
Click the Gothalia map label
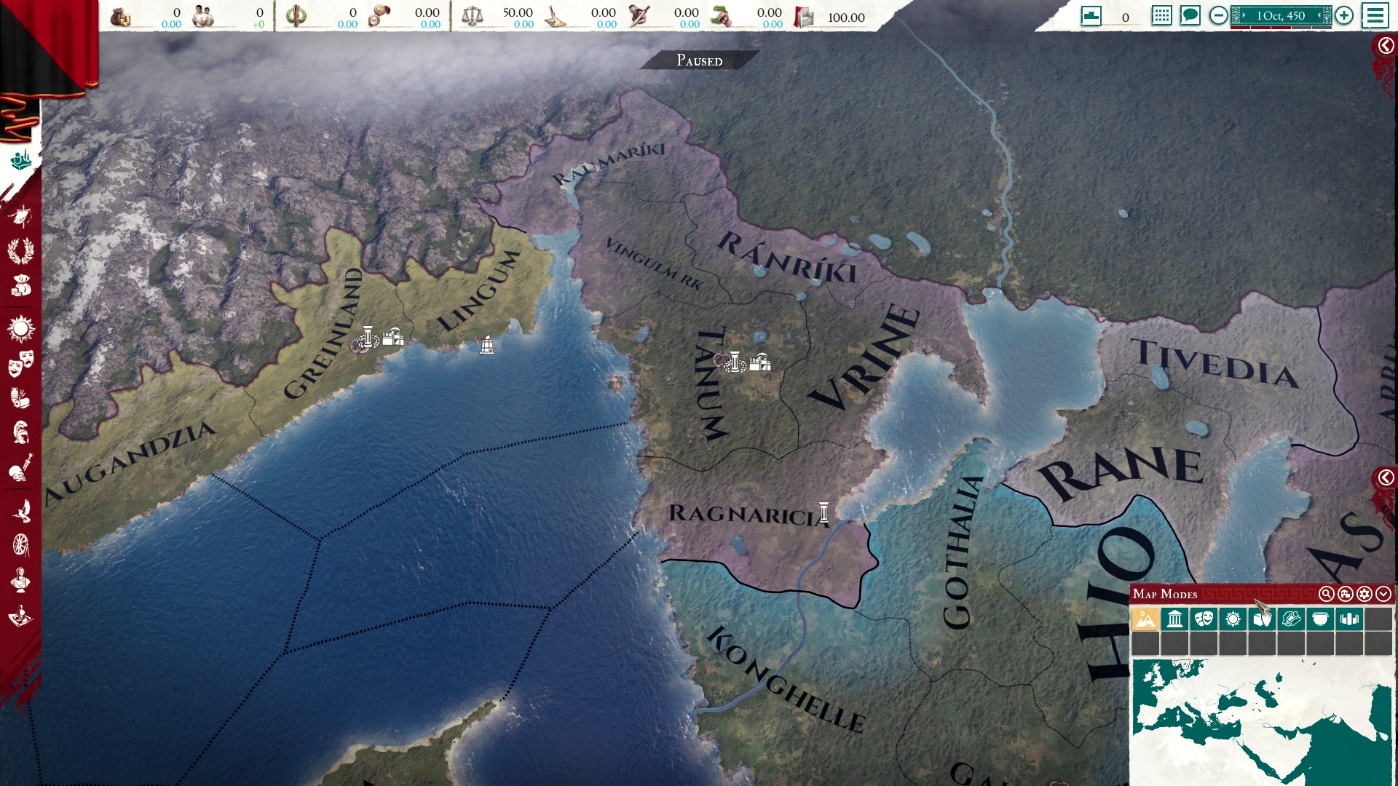click(963, 552)
